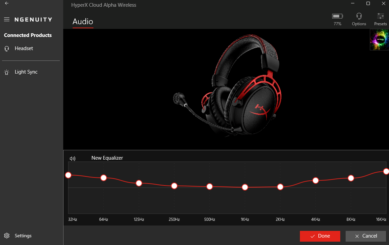Click HyperX Cloud Alpha Wireless title
The height and width of the screenshot is (245, 389).
point(104,5)
